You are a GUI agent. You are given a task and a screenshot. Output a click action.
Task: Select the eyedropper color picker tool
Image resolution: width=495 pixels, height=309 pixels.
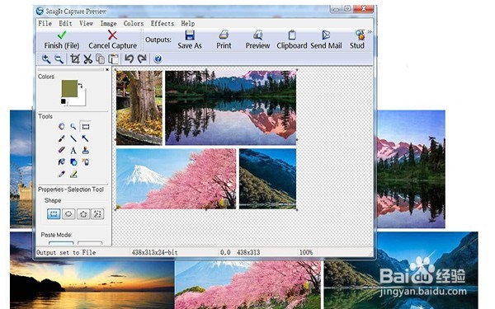[62, 174]
